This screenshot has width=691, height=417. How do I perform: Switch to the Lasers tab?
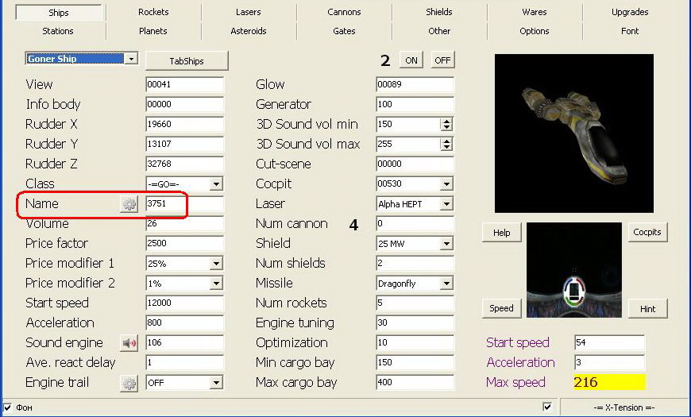pos(248,12)
